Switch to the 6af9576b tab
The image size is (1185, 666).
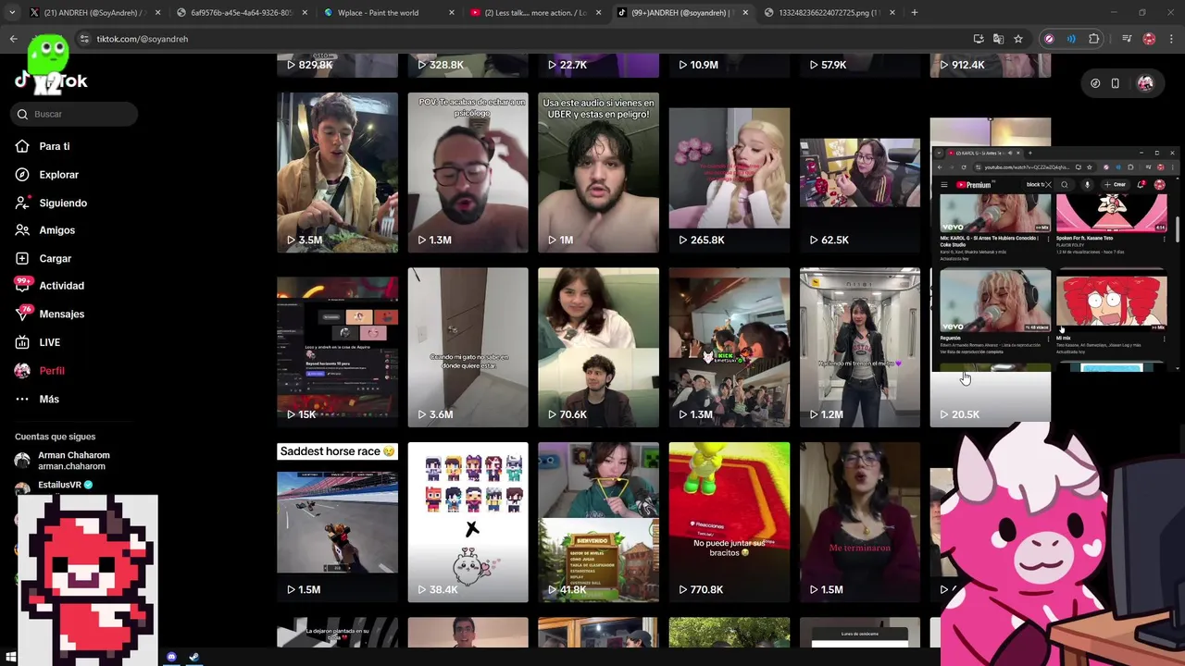pyautogui.click(x=241, y=13)
